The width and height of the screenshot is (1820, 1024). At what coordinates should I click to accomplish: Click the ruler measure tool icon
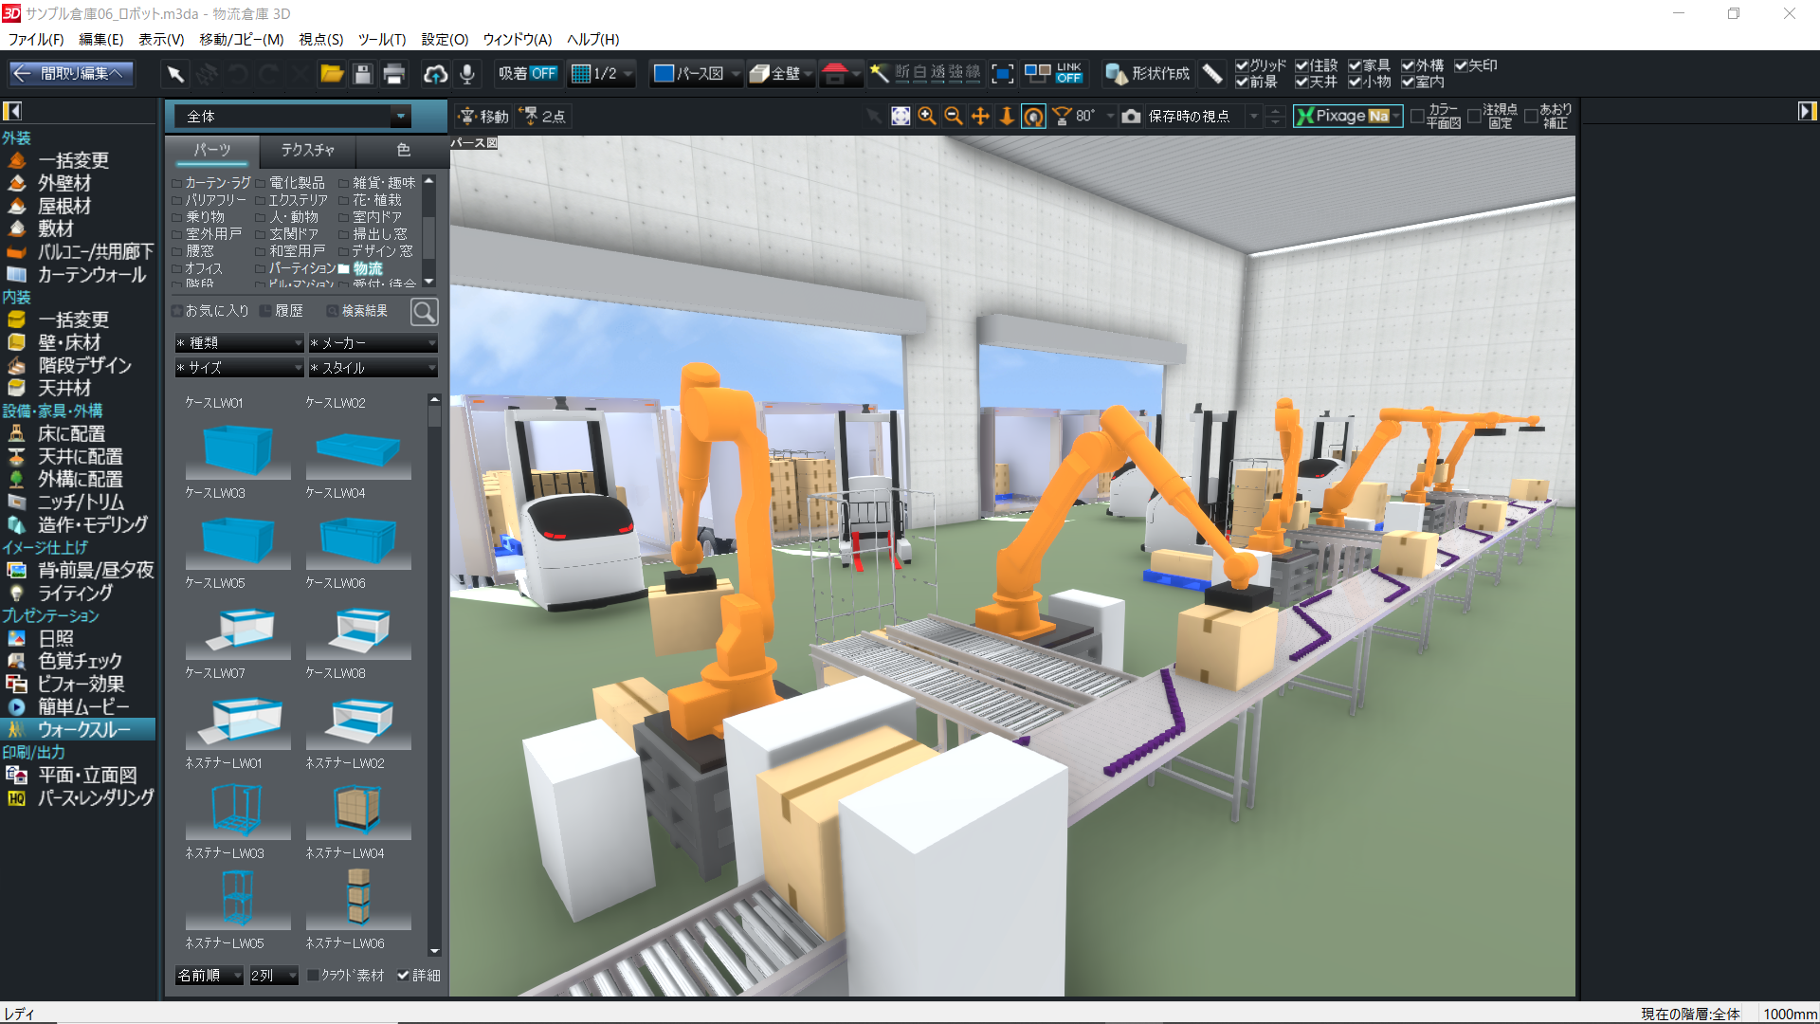1211,74
